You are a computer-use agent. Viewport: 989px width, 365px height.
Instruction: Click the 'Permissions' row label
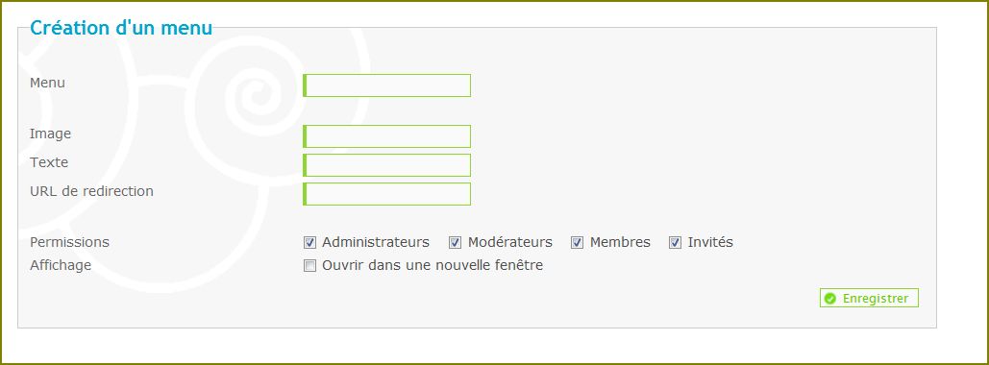(x=69, y=242)
